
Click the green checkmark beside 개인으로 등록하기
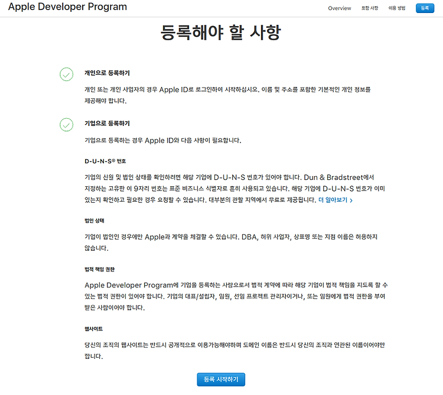pyautogui.click(x=66, y=74)
